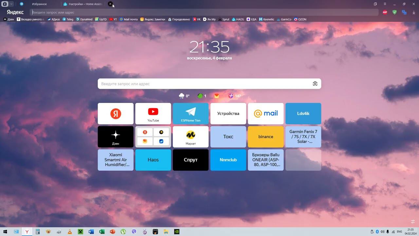Open the Яндекс home tile

(x=116, y=114)
